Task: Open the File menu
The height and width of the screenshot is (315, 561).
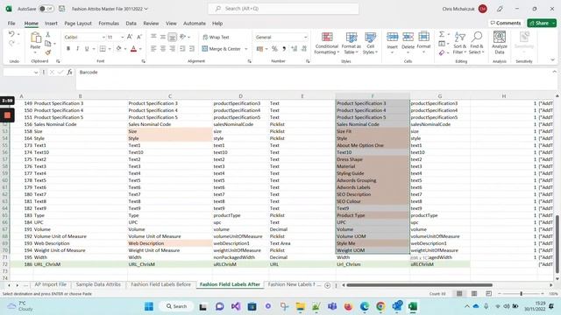Action: (x=11, y=24)
